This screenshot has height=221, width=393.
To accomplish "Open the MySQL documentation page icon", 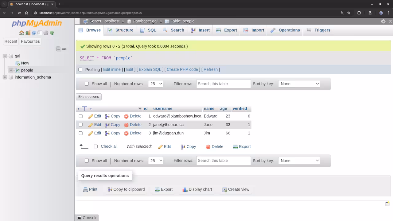I will click(x=40, y=33).
